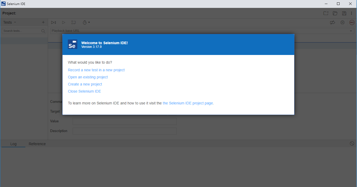Click the Selenium IDE app icon in the title bar

[x=3, y=4]
